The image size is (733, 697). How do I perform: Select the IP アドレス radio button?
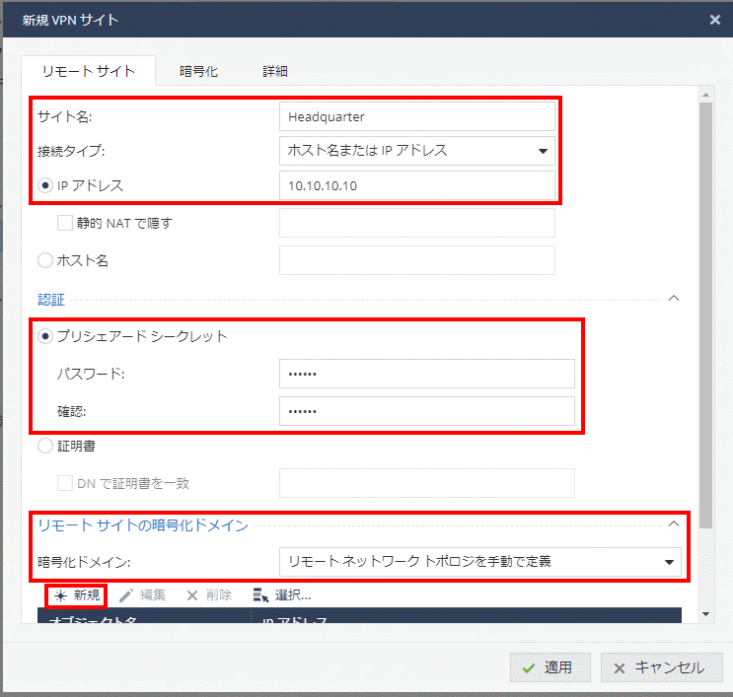(44, 184)
